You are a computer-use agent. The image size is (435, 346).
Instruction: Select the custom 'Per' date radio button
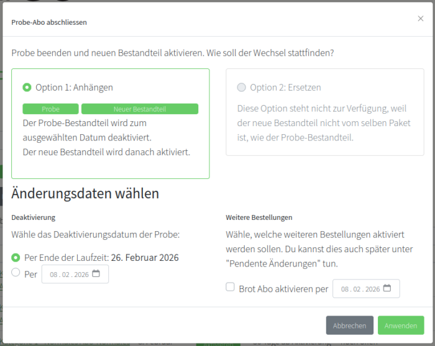[16, 273]
